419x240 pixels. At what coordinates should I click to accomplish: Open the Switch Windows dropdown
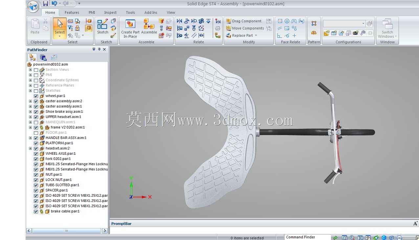(x=387, y=29)
